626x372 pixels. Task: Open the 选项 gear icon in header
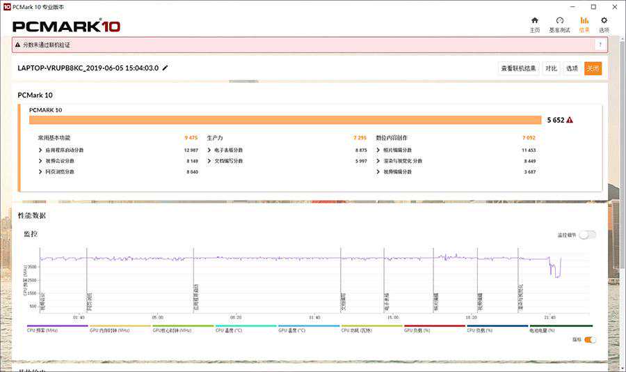604,21
